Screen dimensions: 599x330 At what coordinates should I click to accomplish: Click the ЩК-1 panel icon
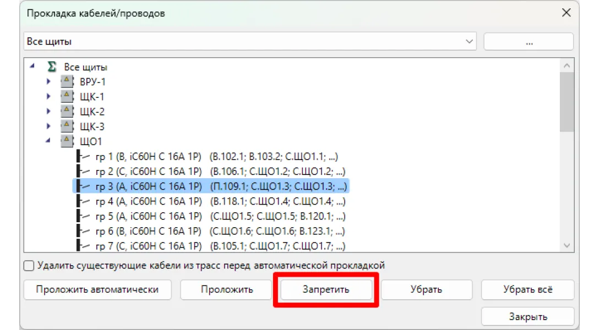point(67,97)
